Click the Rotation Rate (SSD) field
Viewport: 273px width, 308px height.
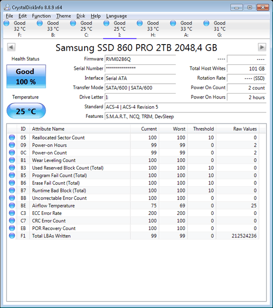[x=247, y=78]
